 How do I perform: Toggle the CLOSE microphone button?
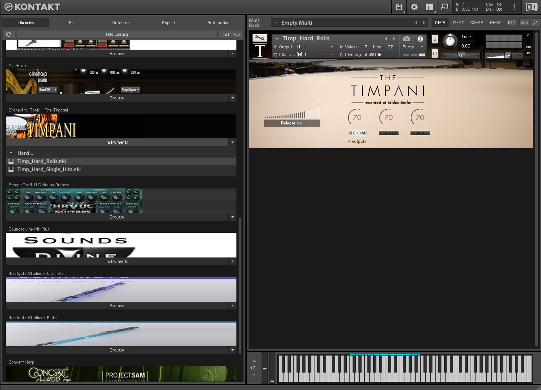tap(389, 133)
